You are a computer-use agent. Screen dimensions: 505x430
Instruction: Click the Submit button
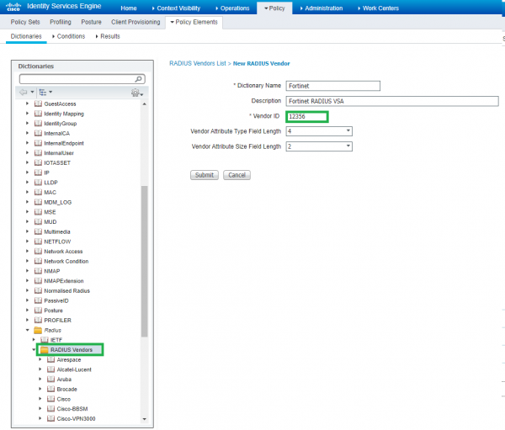tap(205, 175)
